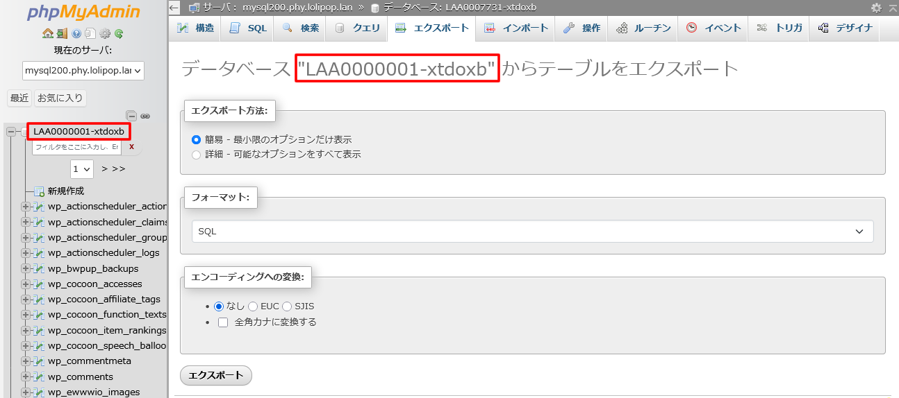Click the お気に入り favorites button
This screenshot has height=398, width=899.
point(60,98)
